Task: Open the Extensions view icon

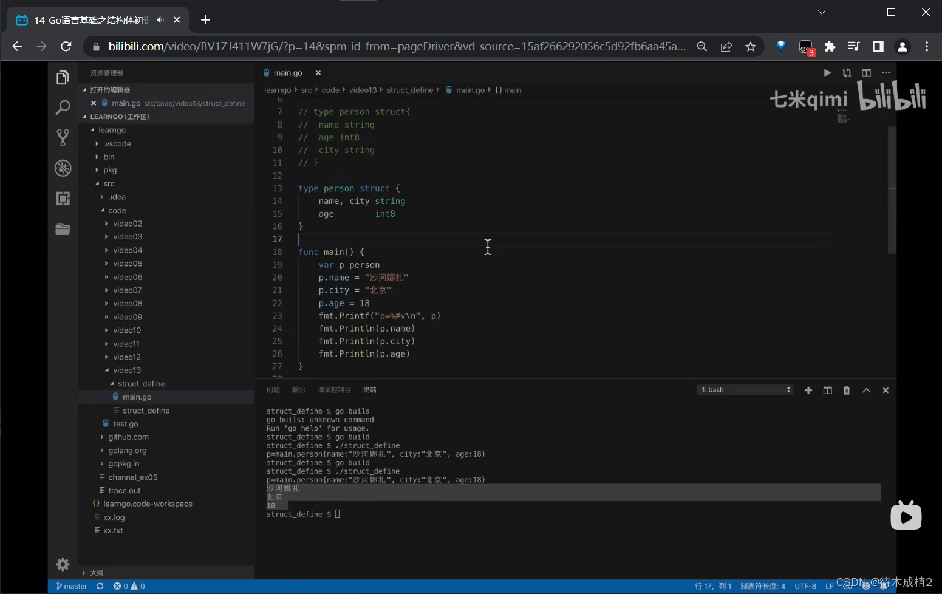Action: (x=63, y=199)
